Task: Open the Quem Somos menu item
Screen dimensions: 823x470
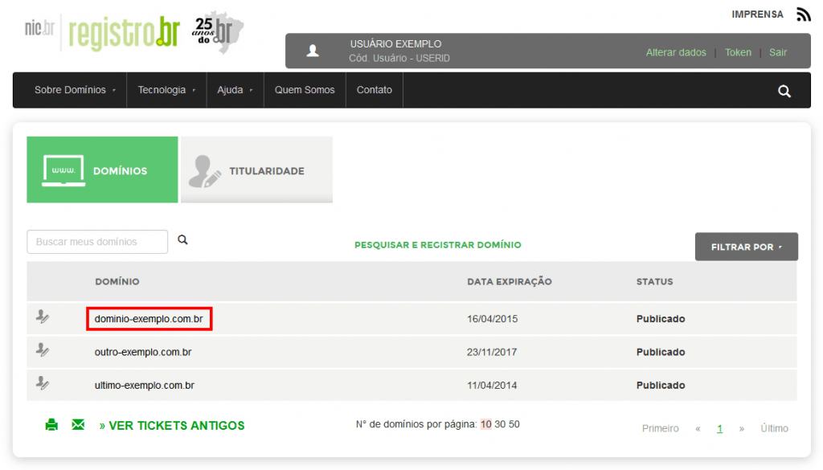Action: point(305,90)
